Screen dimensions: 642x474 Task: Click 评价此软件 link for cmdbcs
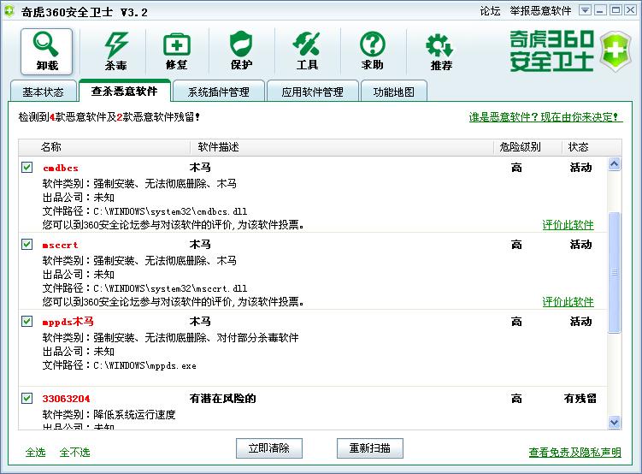(x=568, y=224)
